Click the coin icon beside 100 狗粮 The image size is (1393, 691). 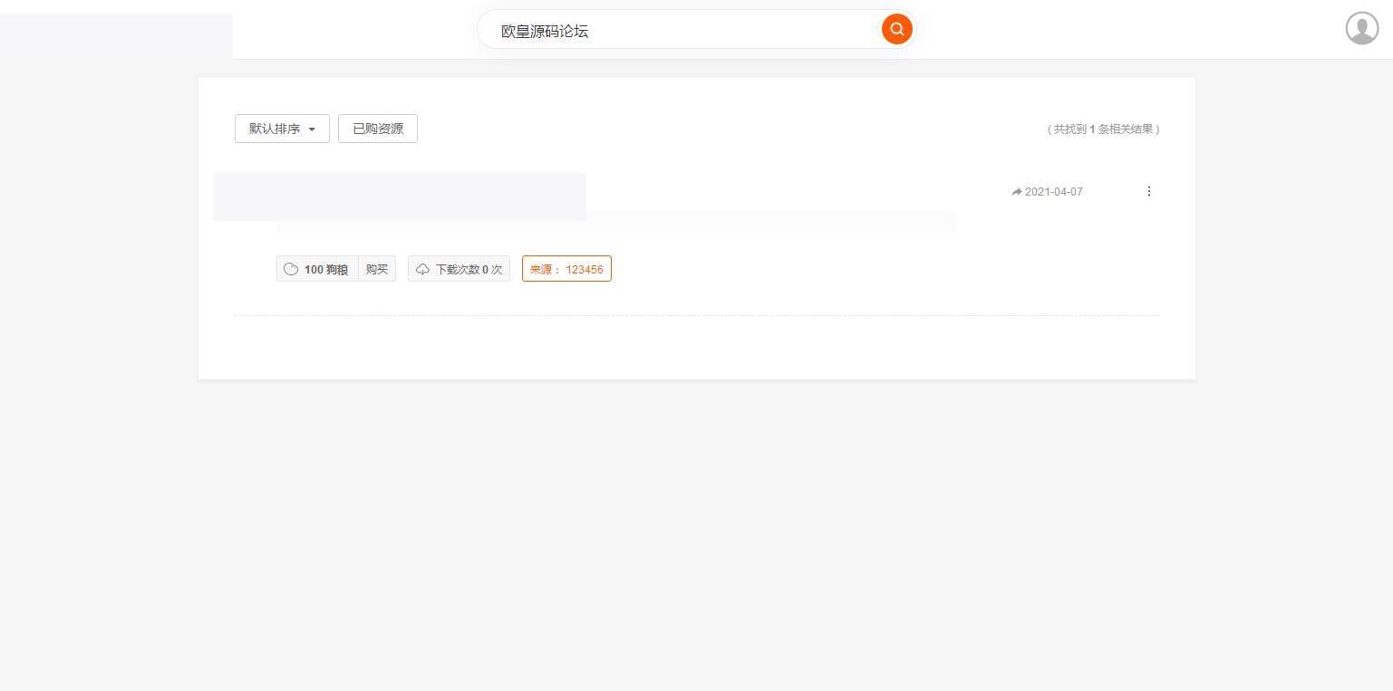click(x=291, y=269)
